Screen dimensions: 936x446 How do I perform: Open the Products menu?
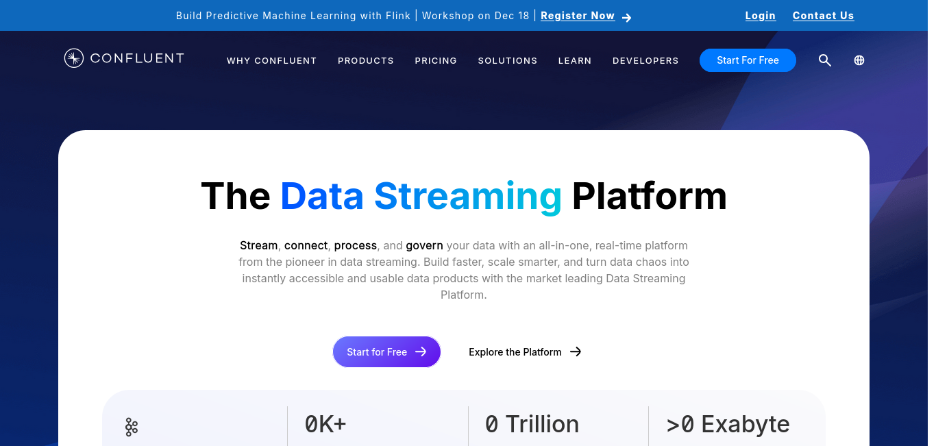366,60
